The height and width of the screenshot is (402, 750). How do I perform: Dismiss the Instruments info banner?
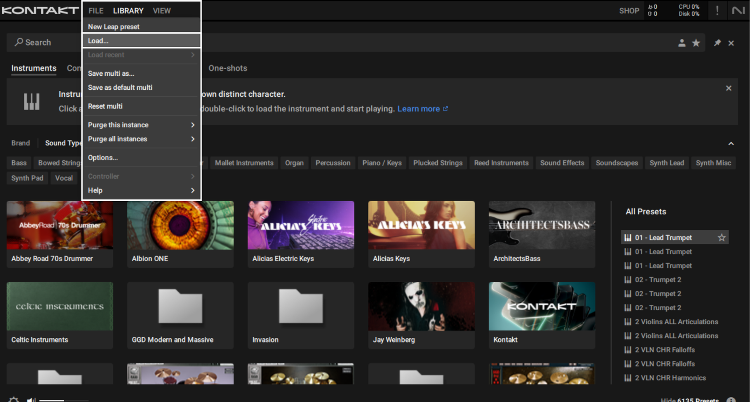pyautogui.click(x=728, y=88)
